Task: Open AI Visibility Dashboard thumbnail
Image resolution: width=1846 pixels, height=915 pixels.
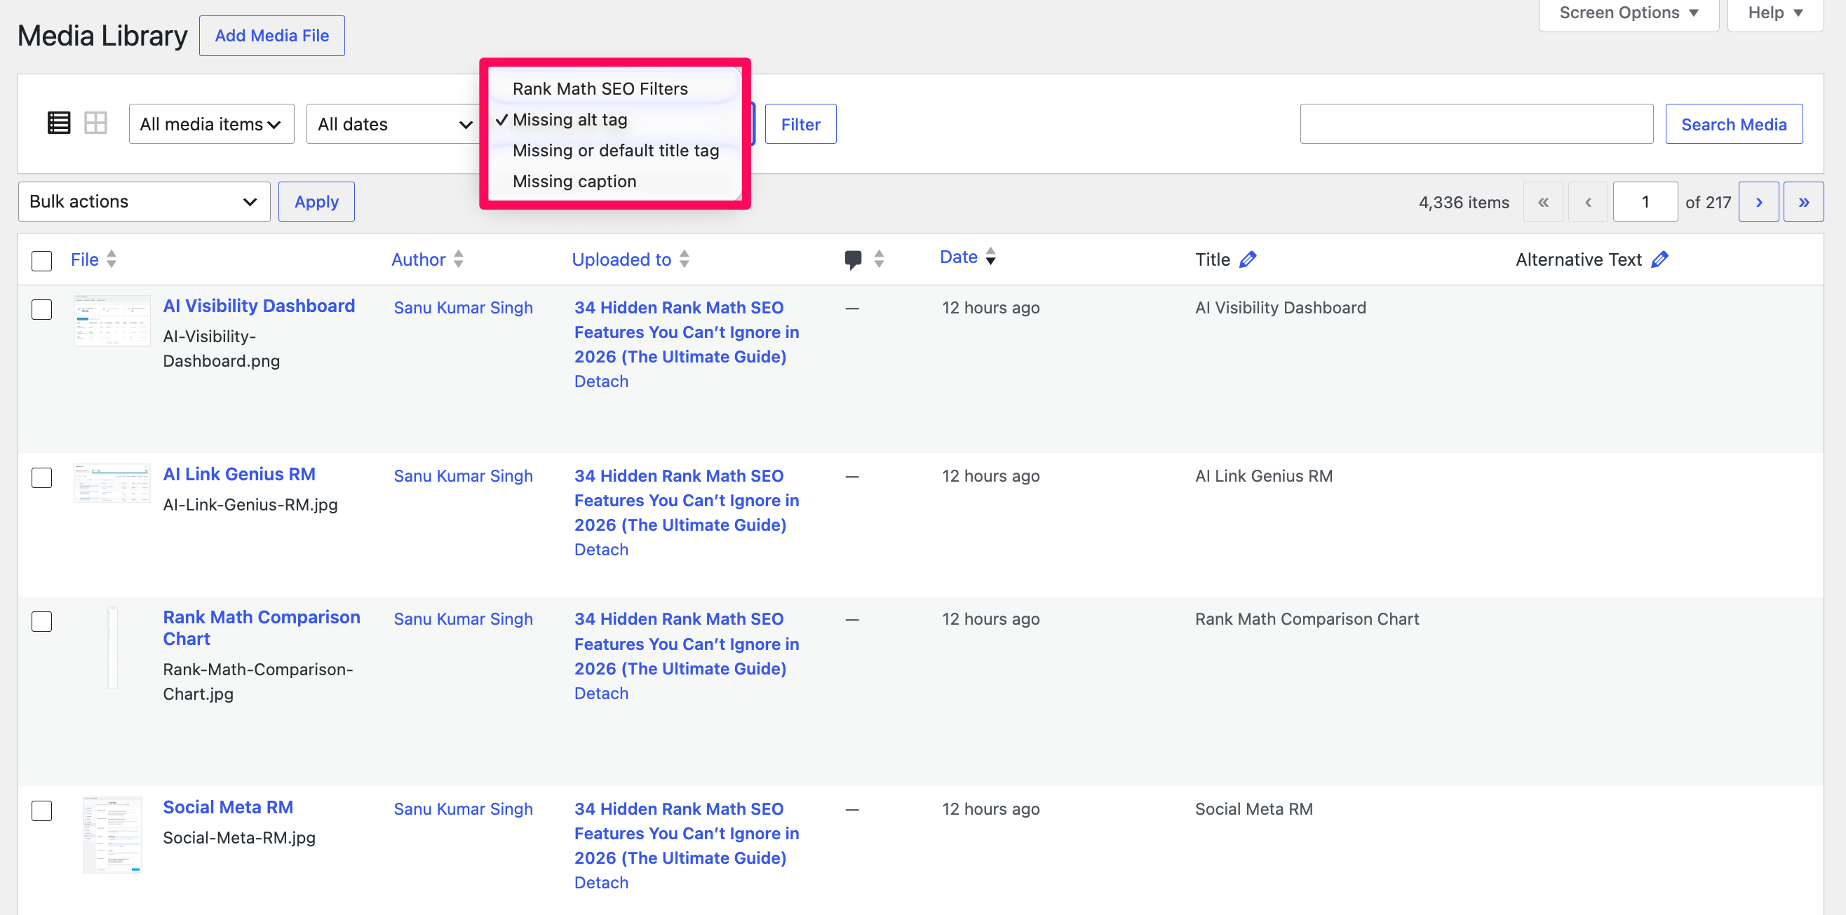Action: (112, 321)
